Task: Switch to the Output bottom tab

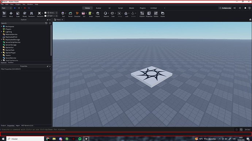Action: [x=3, y=126]
